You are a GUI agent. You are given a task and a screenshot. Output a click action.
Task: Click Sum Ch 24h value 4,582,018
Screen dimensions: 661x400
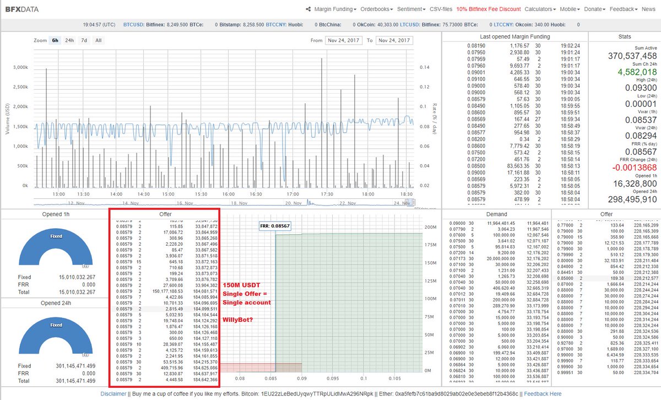pyautogui.click(x=637, y=72)
